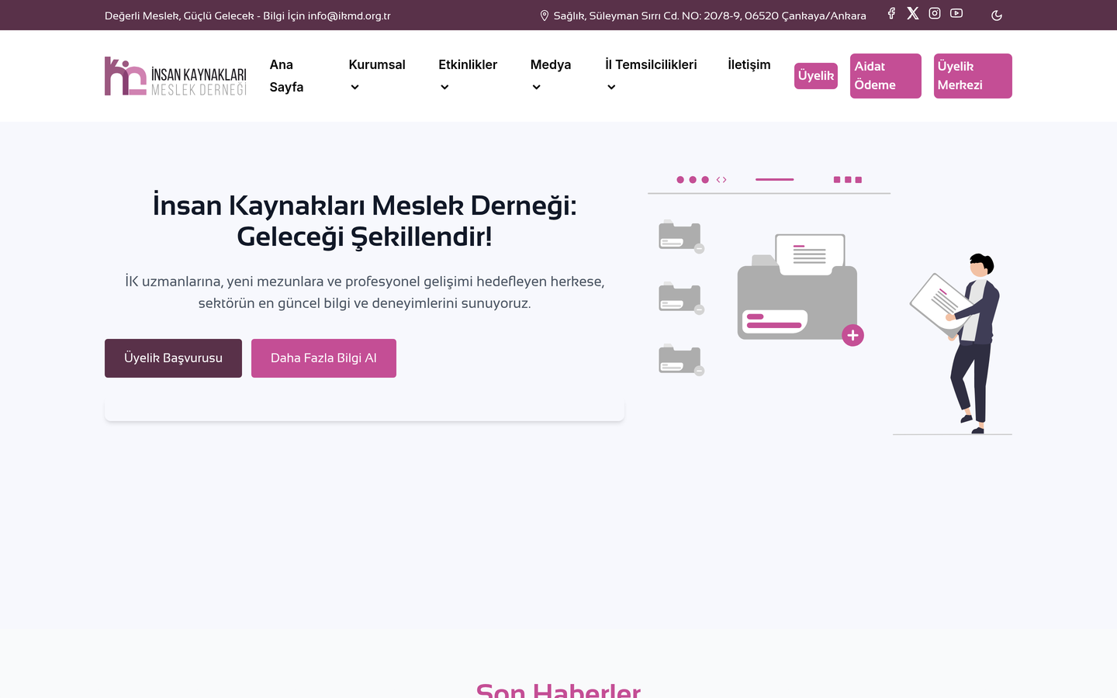
Task: Open the Facebook social icon
Action: click(891, 13)
